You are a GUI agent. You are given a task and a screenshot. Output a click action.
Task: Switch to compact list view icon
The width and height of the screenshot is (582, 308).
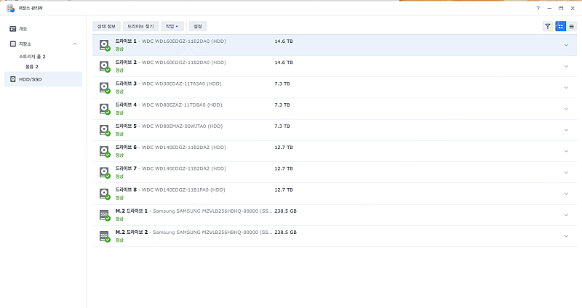pyautogui.click(x=572, y=26)
